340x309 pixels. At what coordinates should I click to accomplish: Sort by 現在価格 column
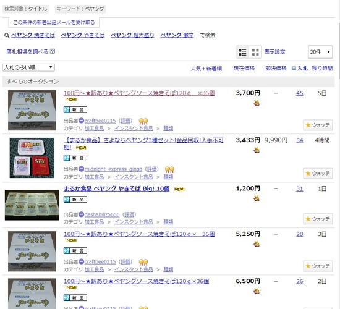click(x=244, y=69)
